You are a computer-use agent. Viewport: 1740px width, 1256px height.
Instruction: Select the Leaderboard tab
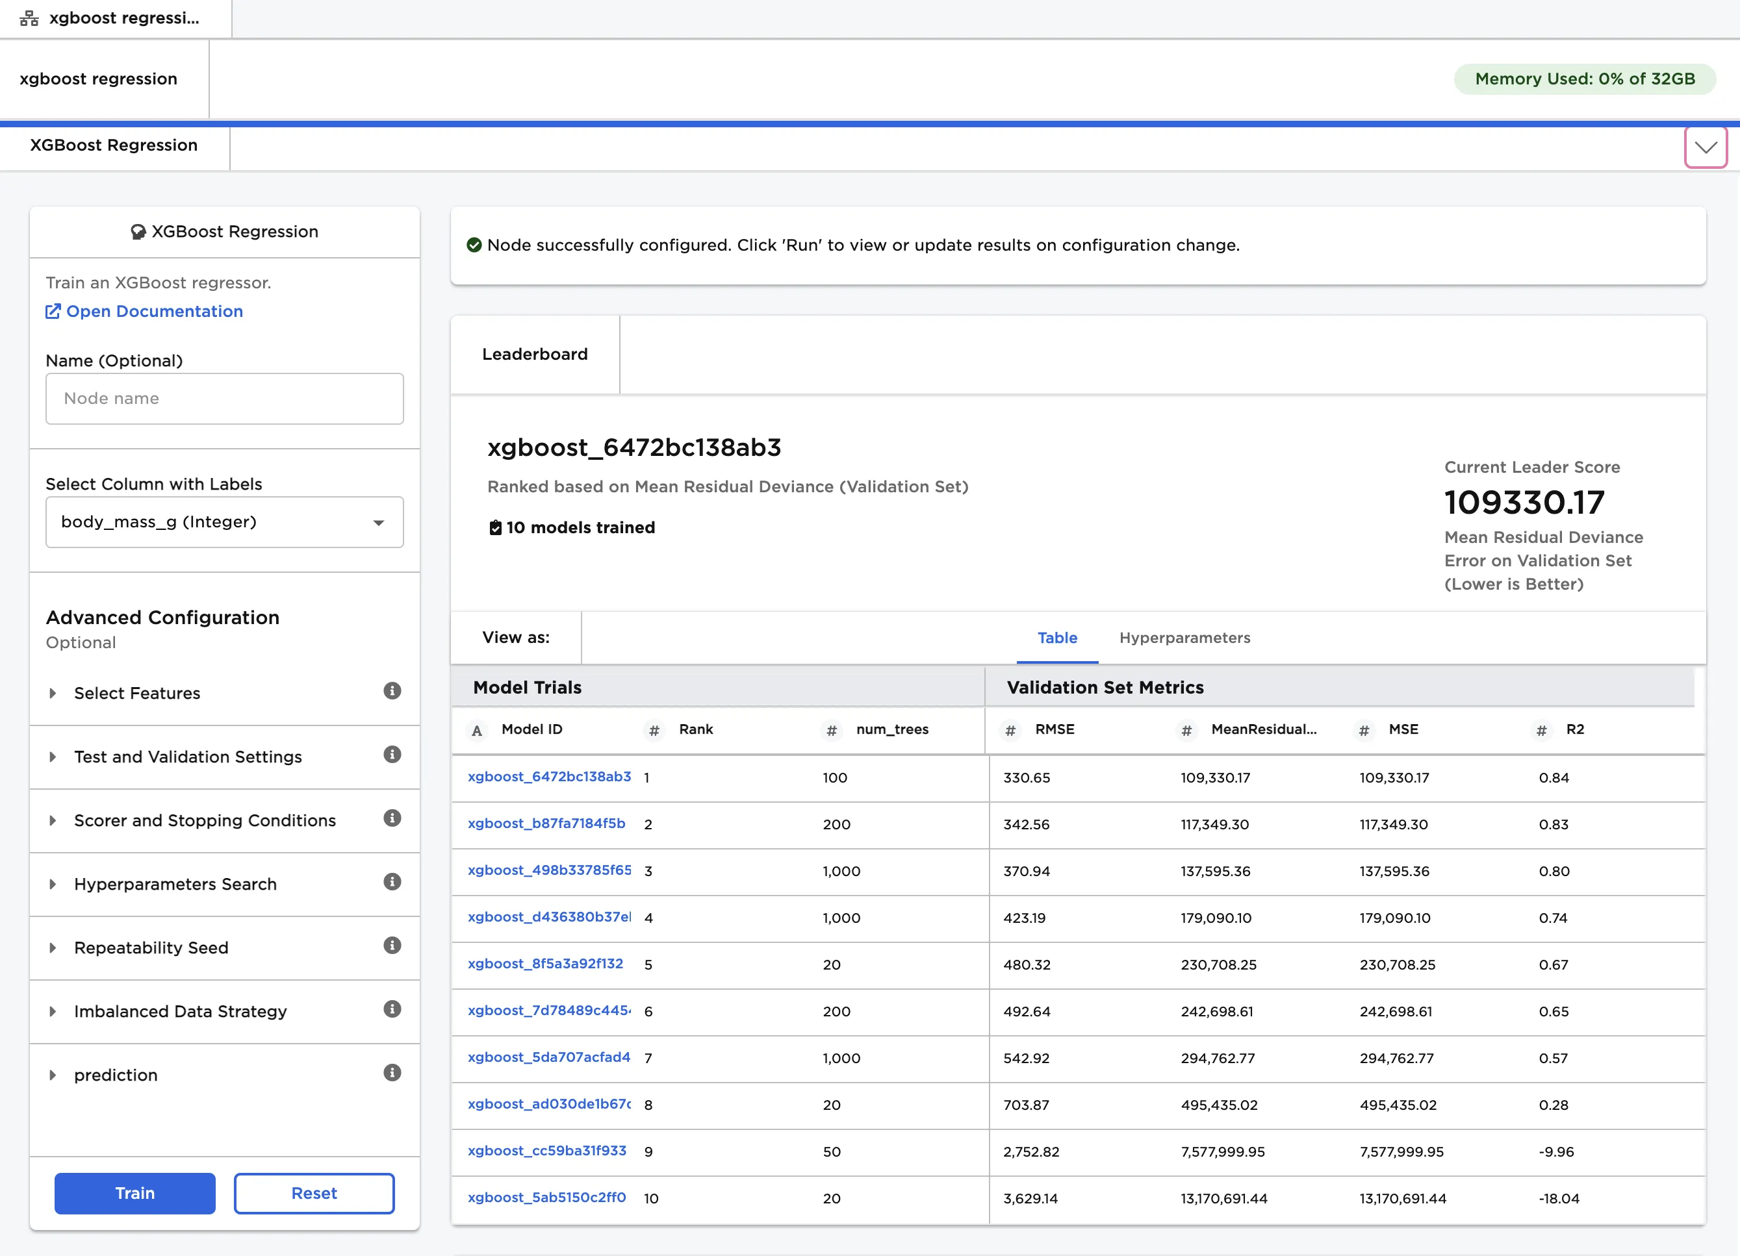[x=535, y=354]
